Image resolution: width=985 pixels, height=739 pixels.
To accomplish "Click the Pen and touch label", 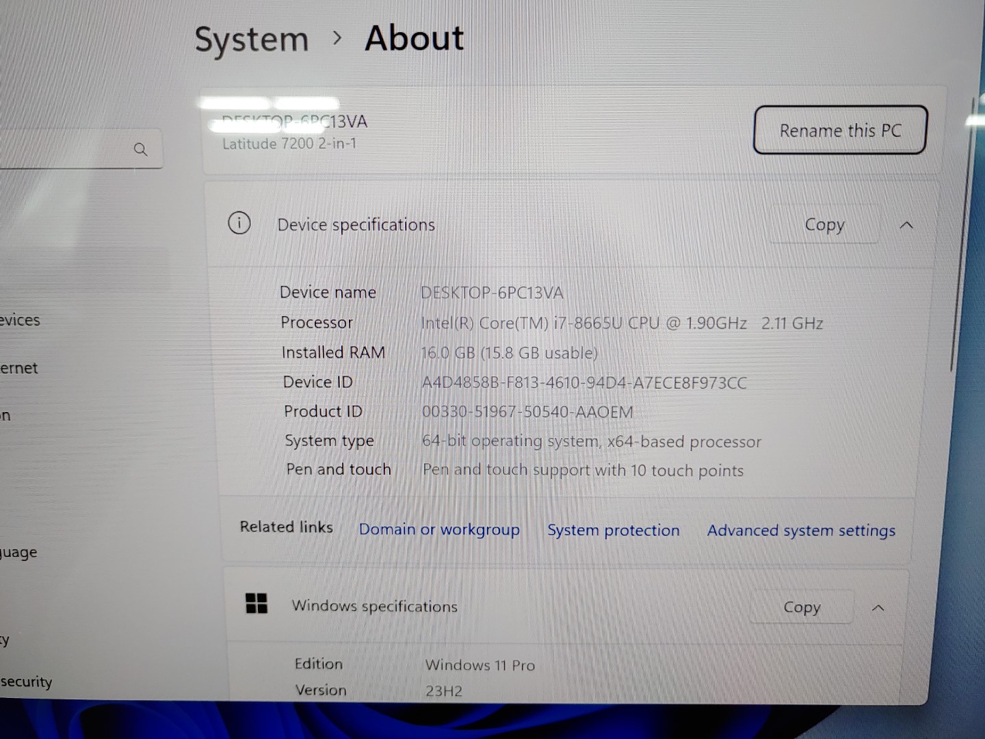I will point(339,469).
